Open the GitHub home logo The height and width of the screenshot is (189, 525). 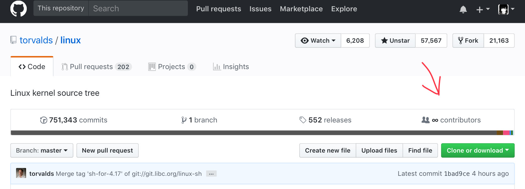coord(19,8)
